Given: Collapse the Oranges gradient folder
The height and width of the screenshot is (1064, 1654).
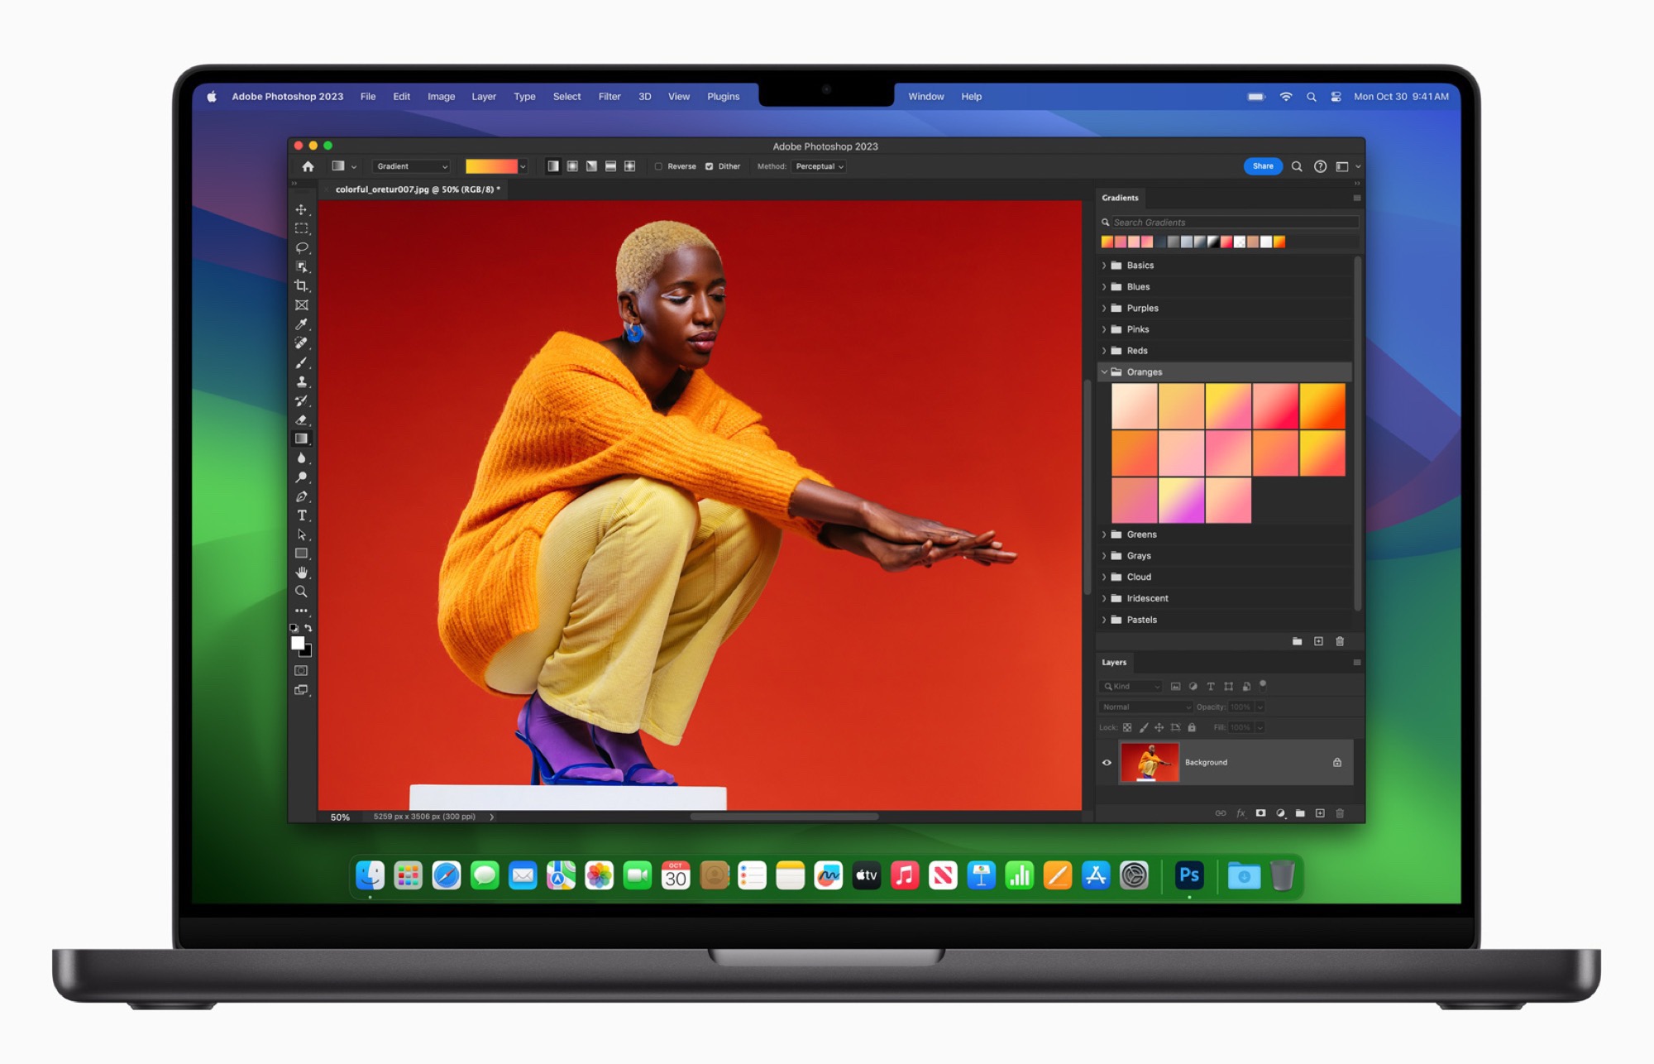Looking at the screenshot, I should 1104,372.
